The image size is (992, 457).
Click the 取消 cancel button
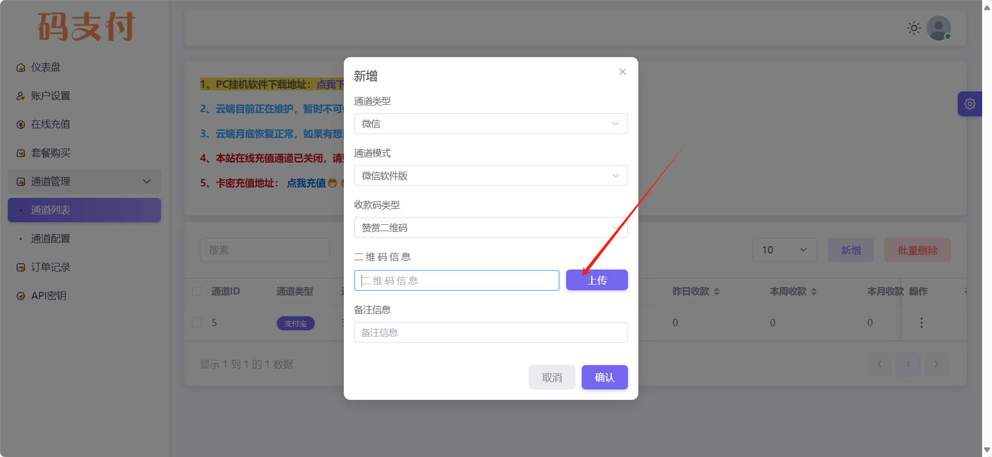(x=552, y=378)
